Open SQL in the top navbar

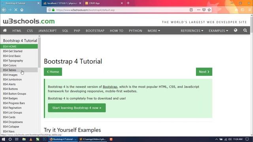65,31
